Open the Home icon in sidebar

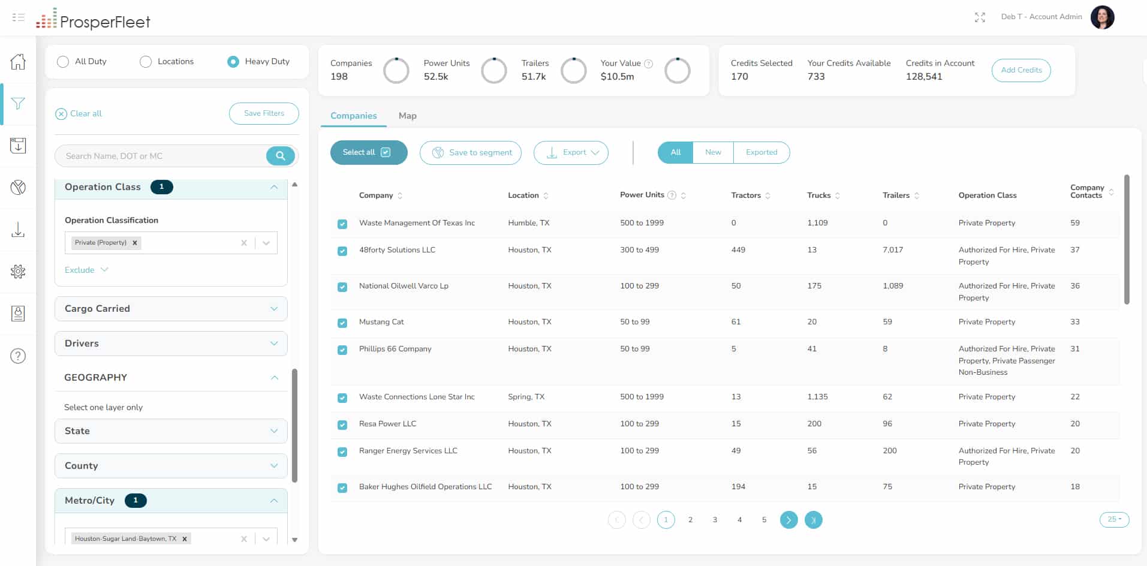pyautogui.click(x=18, y=61)
